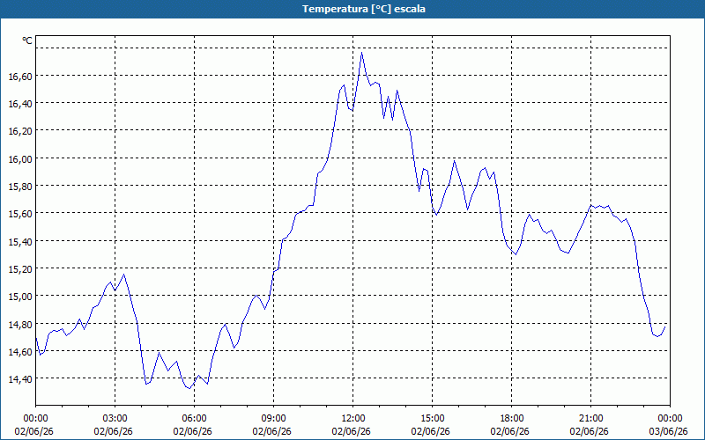Click the 16,20 y-axis value

[20, 131]
